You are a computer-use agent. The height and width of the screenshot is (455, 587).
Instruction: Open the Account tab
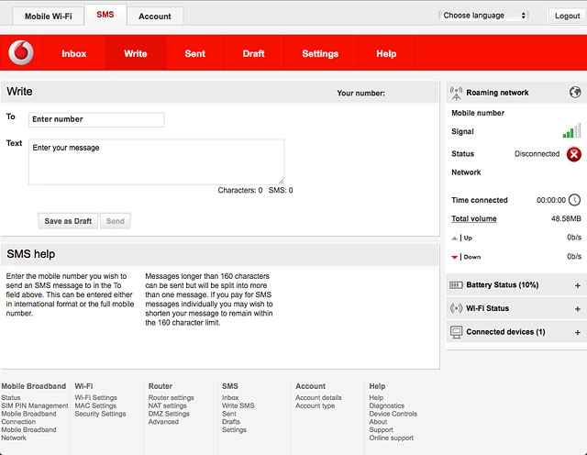point(155,17)
